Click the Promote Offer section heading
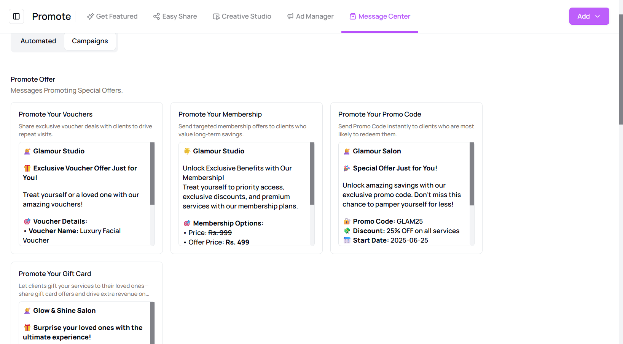The width and height of the screenshot is (623, 344). pyautogui.click(x=33, y=79)
